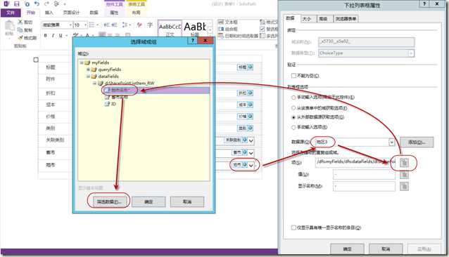Switch to the Data ribbon tab
This screenshot has height=257, width=449.
[94, 13]
